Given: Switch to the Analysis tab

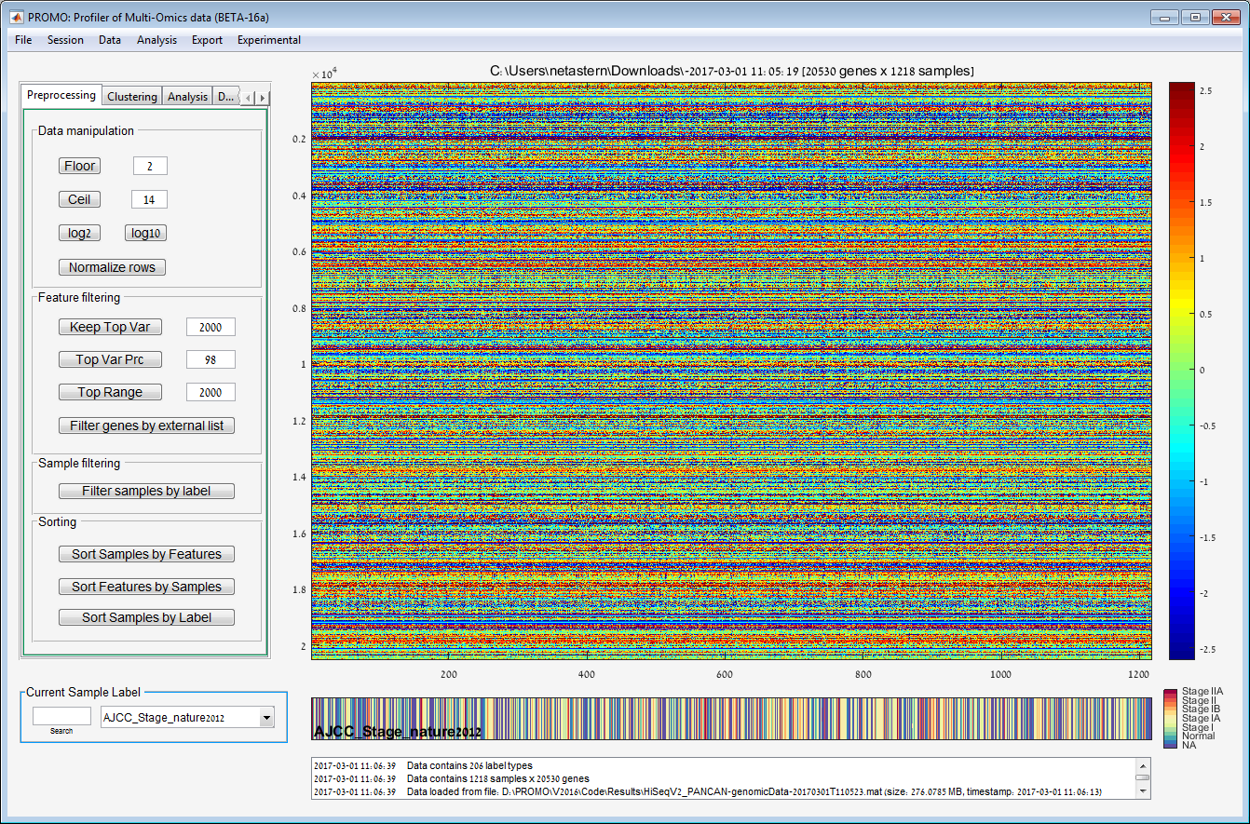Looking at the screenshot, I should (187, 97).
